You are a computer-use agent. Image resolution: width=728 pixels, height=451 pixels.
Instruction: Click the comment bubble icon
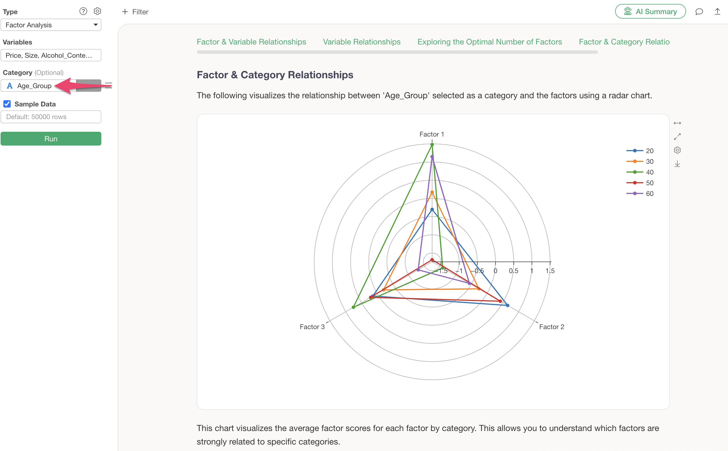point(699,12)
